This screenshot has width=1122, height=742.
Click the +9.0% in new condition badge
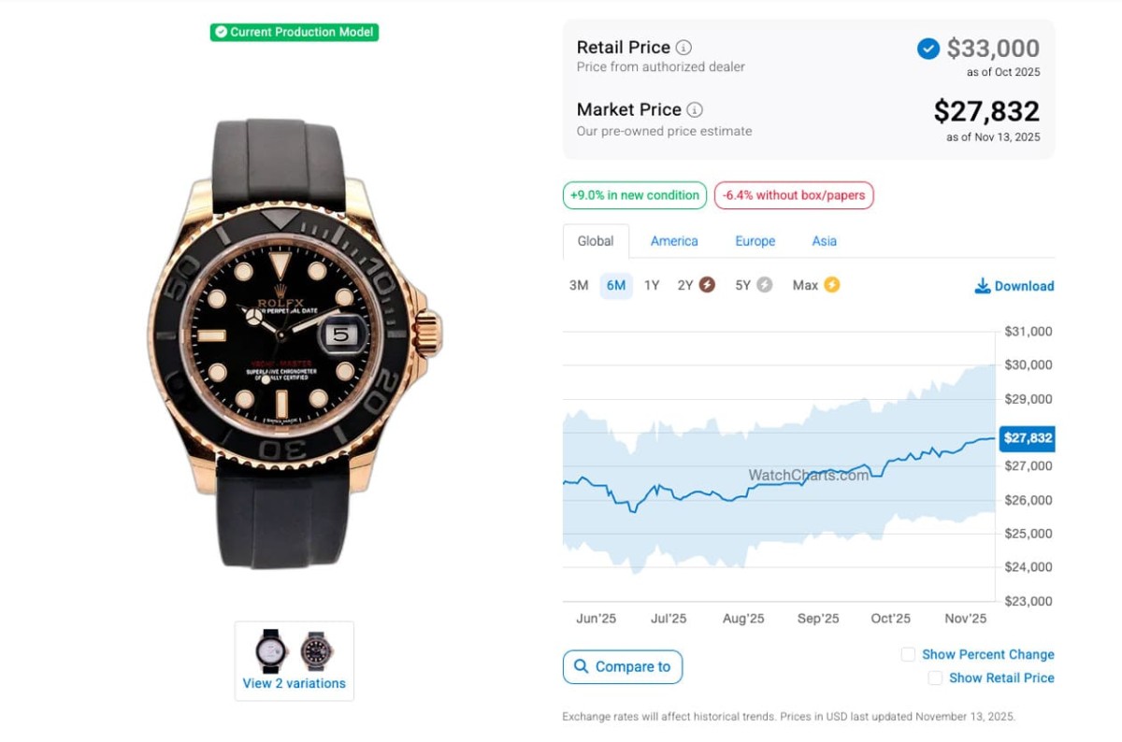point(635,195)
